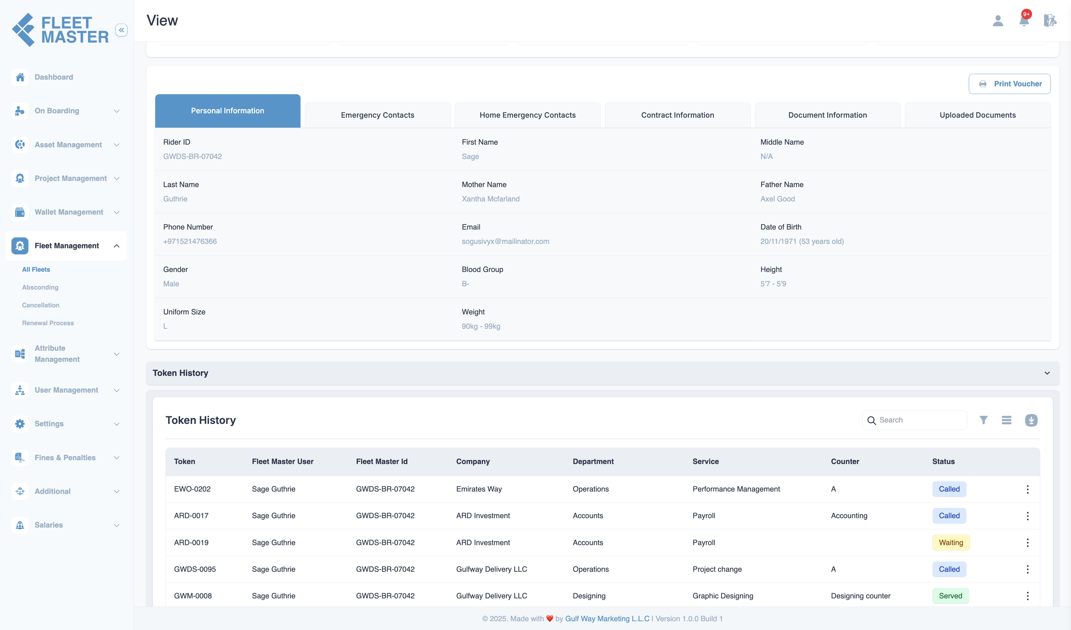Expand the Project Management menu chevron
The width and height of the screenshot is (1071, 630).
[117, 178]
